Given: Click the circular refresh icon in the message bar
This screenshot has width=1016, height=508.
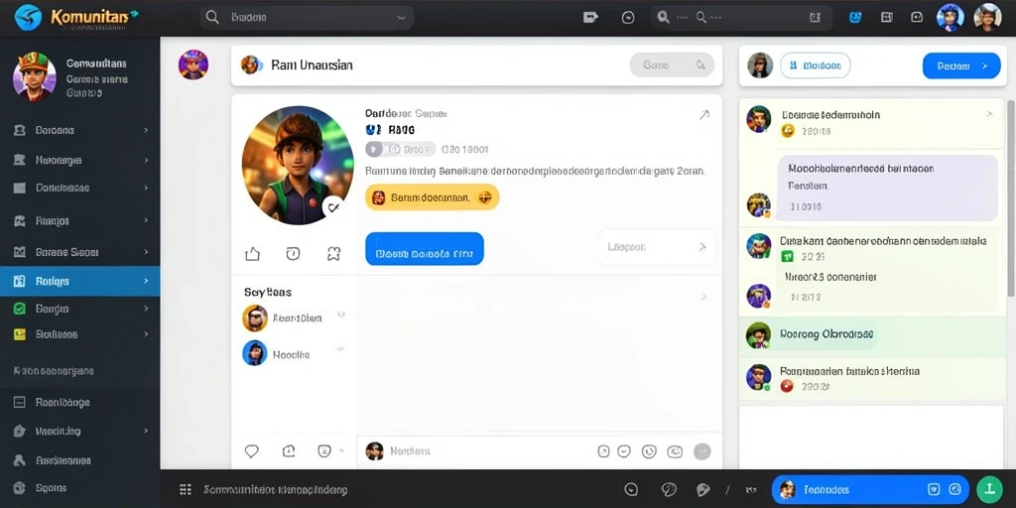Looking at the screenshot, I should (x=649, y=451).
